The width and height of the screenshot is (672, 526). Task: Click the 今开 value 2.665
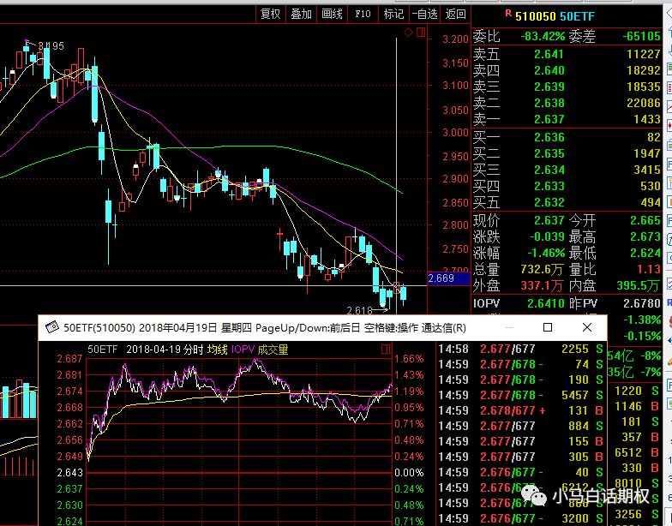point(645,221)
